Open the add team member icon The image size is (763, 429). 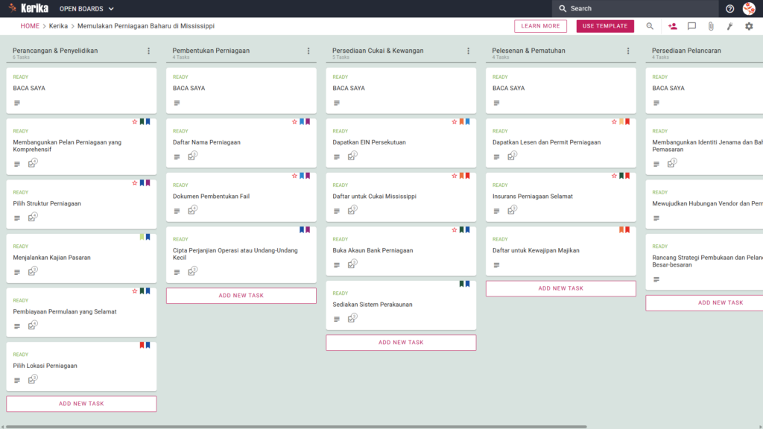[x=673, y=26]
